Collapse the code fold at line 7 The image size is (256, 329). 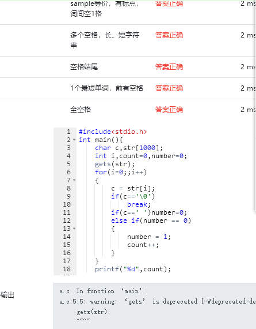pos(74,180)
